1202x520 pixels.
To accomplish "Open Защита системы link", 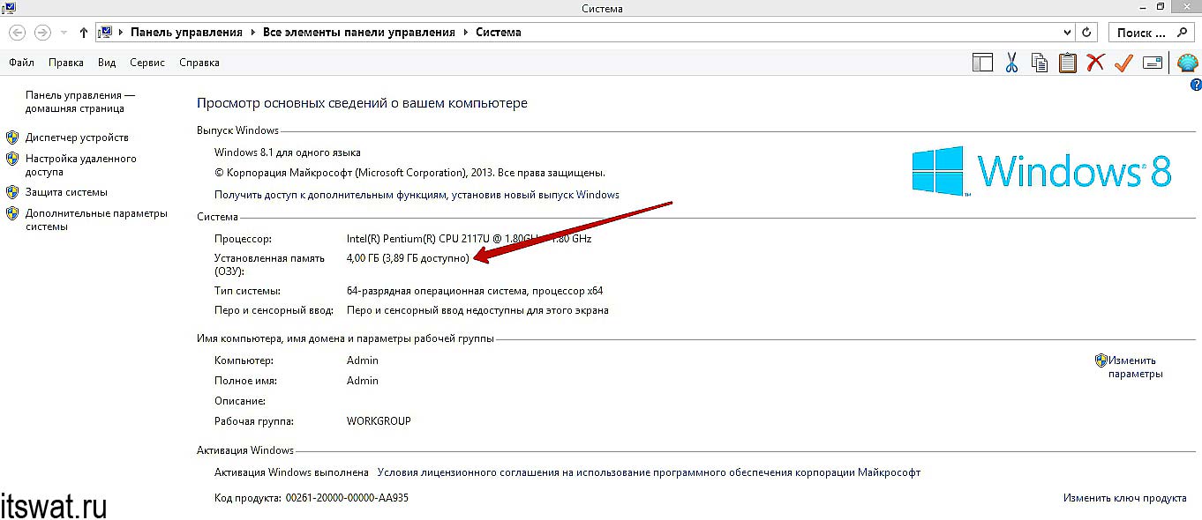I will [66, 192].
